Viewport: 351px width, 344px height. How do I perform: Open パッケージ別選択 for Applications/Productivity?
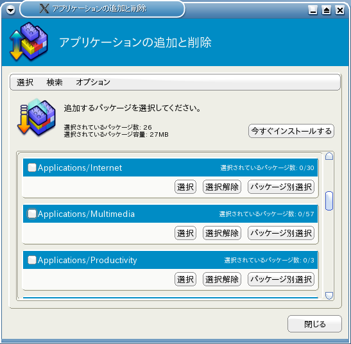[281, 279]
